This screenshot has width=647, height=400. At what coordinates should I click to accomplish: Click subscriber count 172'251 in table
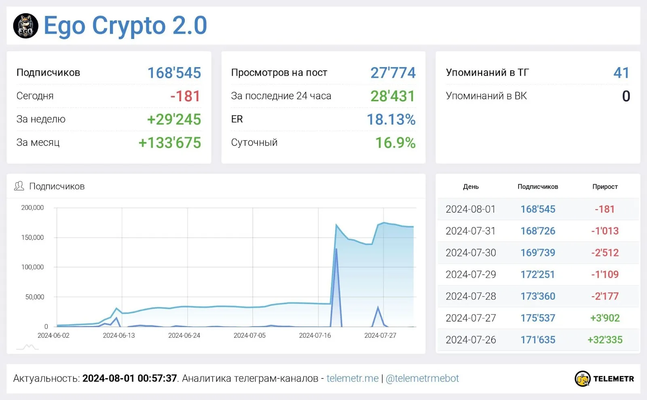538,274
